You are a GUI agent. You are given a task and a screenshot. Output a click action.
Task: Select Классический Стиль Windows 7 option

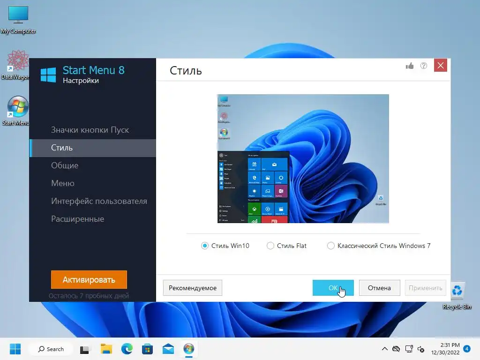[330, 246]
